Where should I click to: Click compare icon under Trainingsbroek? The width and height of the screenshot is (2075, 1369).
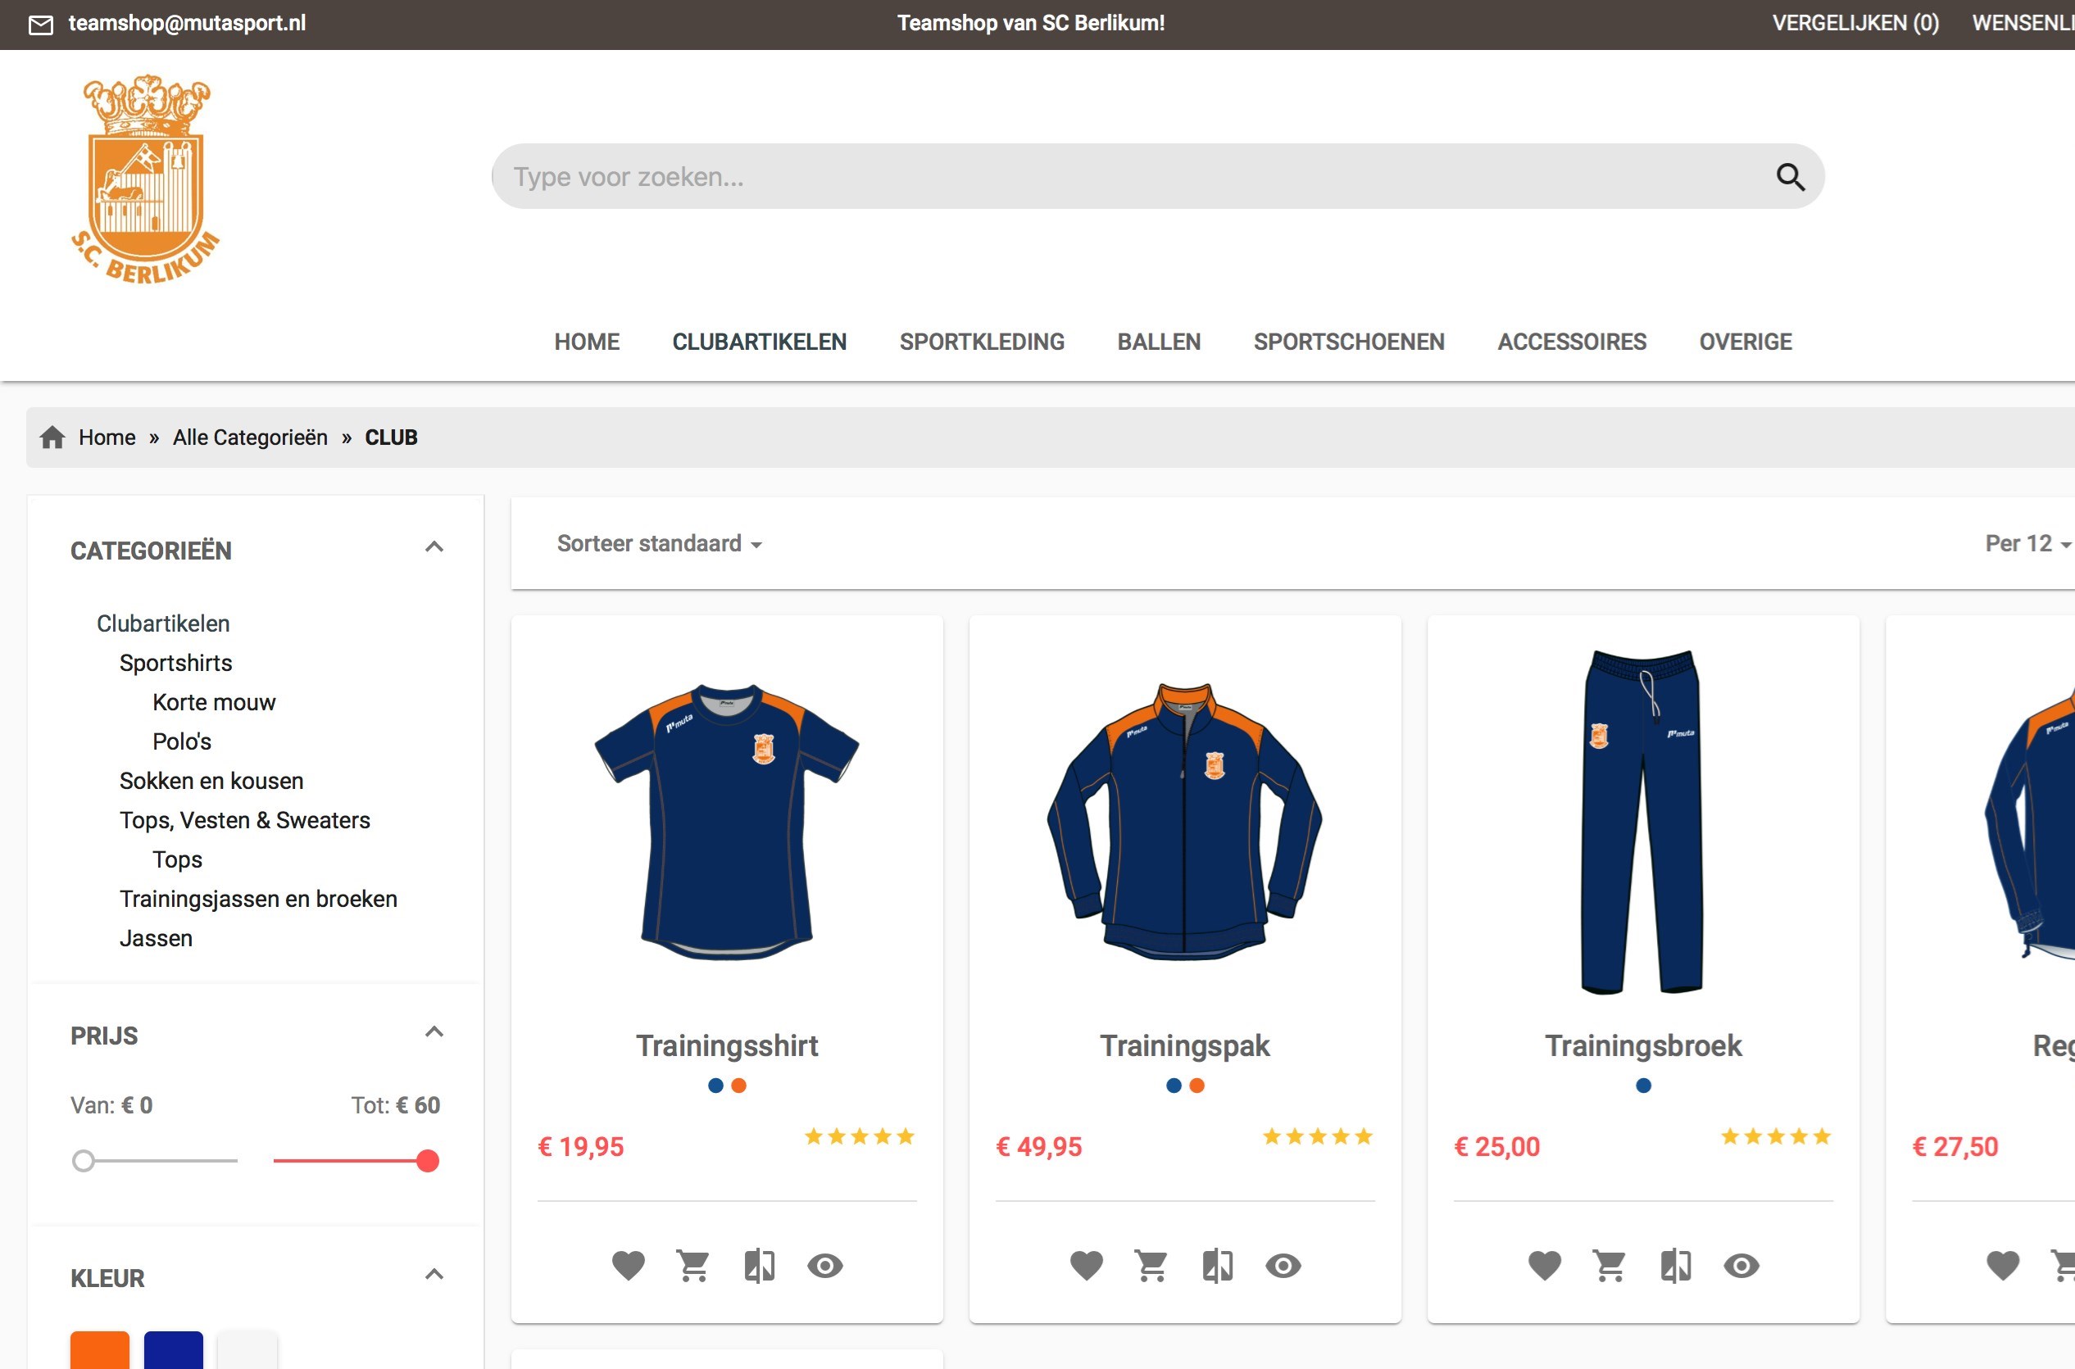point(1675,1265)
